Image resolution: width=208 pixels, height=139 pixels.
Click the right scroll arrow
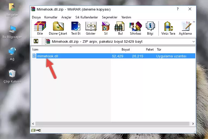pyautogui.click(x=193, y=124)
